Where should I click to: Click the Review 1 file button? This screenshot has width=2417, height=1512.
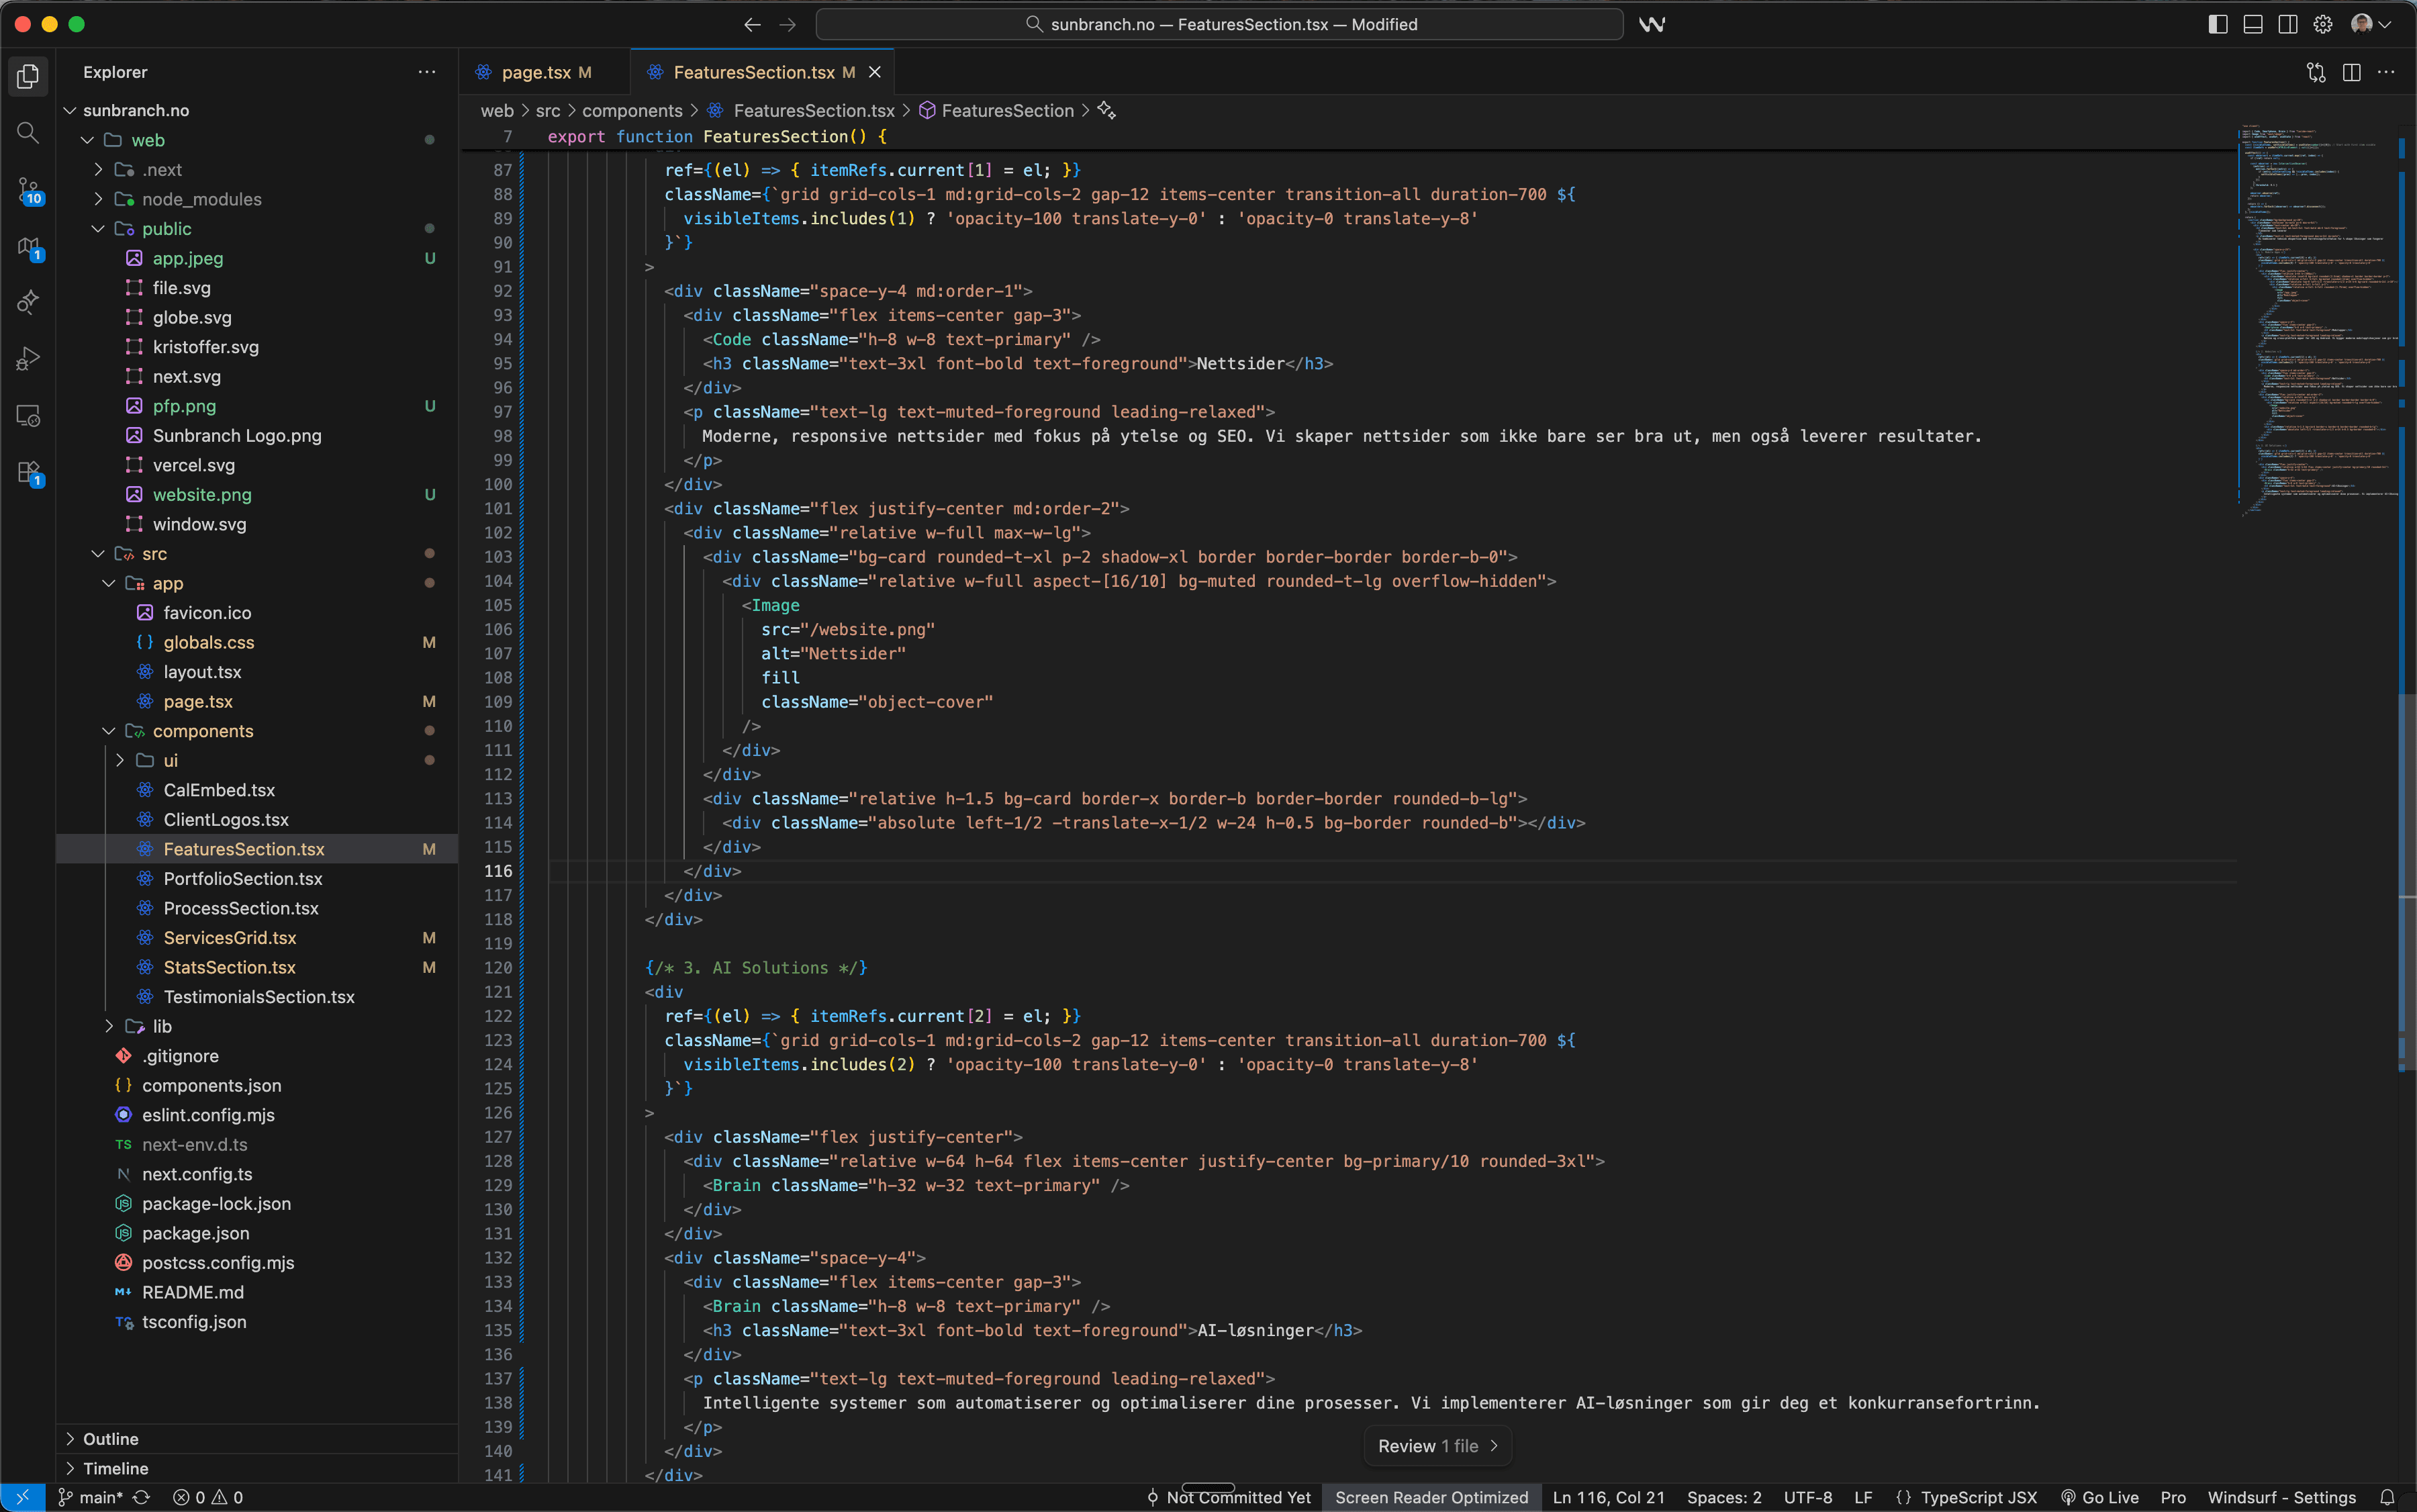click(1437, 1446)
